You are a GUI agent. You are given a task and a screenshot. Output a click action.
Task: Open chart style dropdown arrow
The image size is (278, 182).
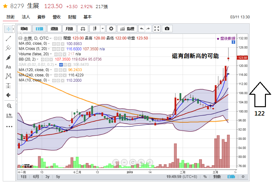tap(103, 29)
